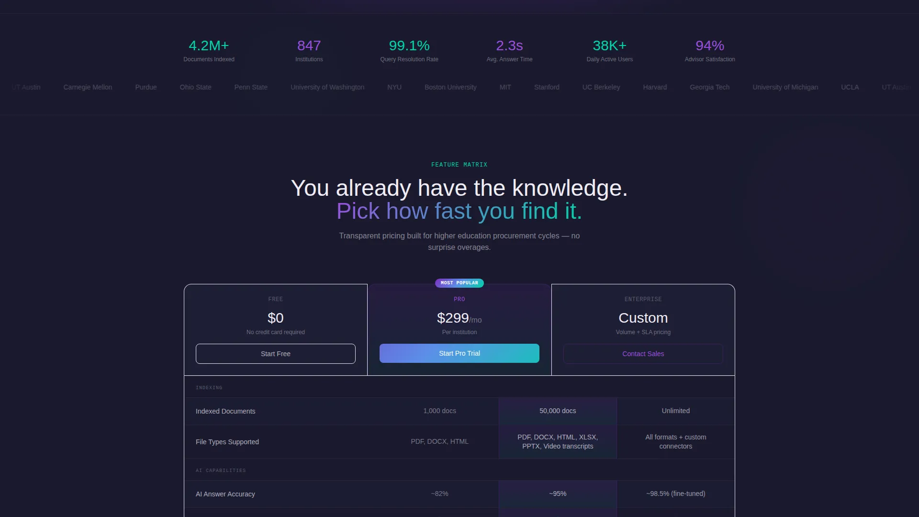The image size is (919, 517).
Task: Click MIT in the institutions strip
Action: click(x=505, y=87)
